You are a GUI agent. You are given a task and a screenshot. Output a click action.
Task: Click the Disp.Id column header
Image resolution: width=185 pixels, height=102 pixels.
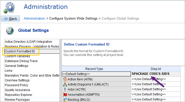tap(156, 69)
